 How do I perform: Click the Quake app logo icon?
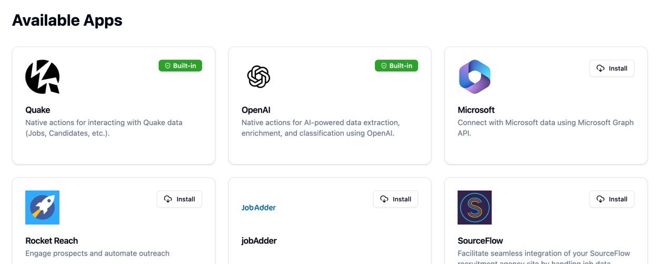pyautogui.click(x=43, y=76)
